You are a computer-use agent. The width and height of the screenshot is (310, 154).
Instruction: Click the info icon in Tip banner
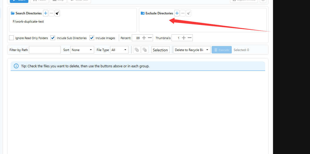16,66
